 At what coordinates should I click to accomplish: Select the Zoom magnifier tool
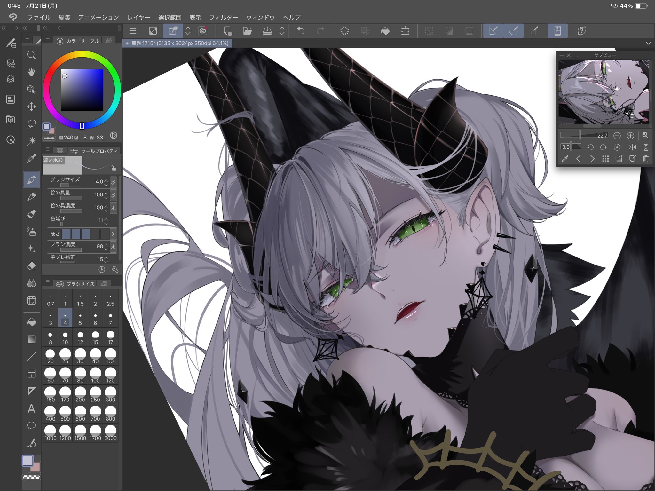click(x=31, y=55)
